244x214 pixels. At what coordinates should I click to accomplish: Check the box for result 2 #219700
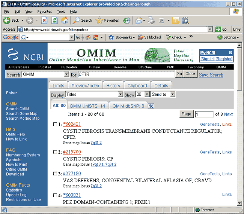(55, 152)
